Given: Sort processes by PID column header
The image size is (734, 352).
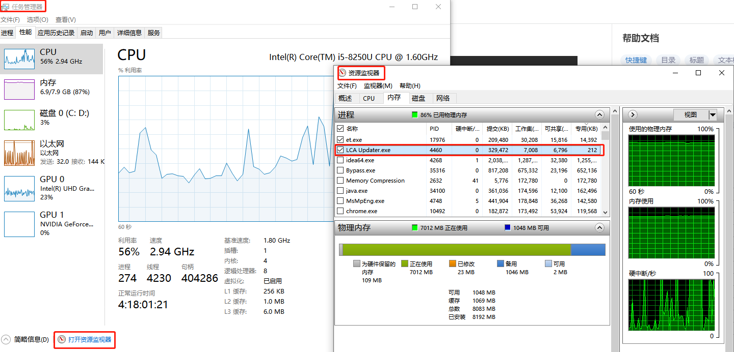Looking at the screenshot, I should pyautogui.click(x=439, y=129).
